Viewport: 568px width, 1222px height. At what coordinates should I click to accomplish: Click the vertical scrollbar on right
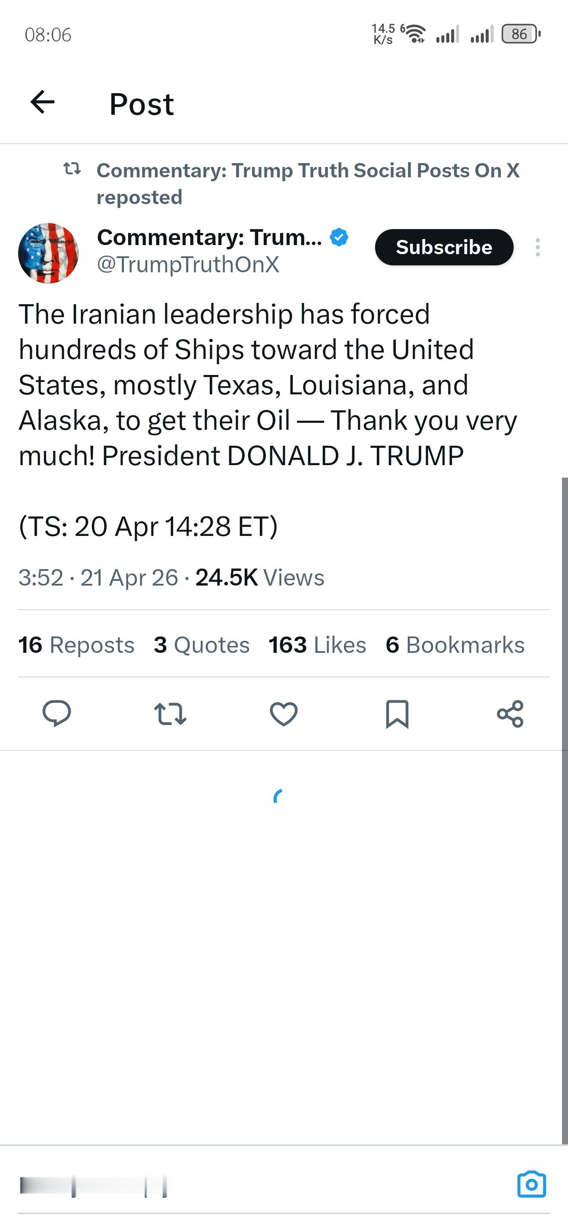click(564, 806)
